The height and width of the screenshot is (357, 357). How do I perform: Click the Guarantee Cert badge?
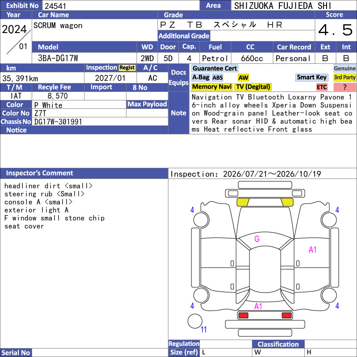coord(215,68)
